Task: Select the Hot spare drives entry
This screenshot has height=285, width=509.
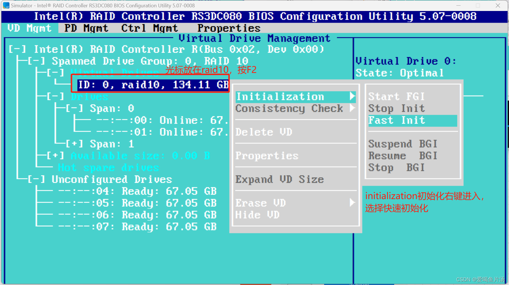Action: pos(109,168)
